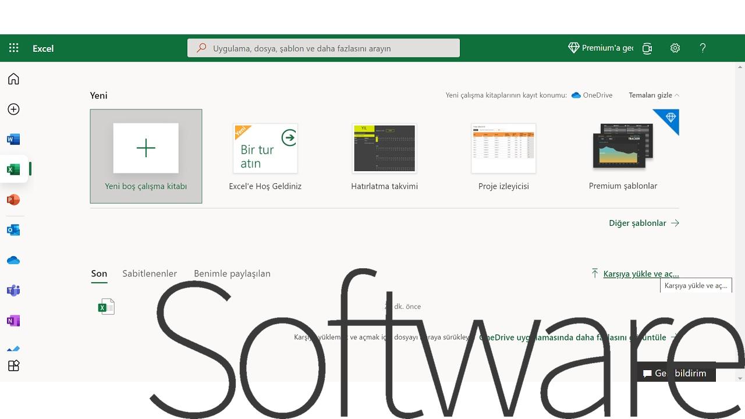Open the app launcher grid icon
The height and width of the screenshot is (419, 745).
pyautogui.click(x=14, y=48)
